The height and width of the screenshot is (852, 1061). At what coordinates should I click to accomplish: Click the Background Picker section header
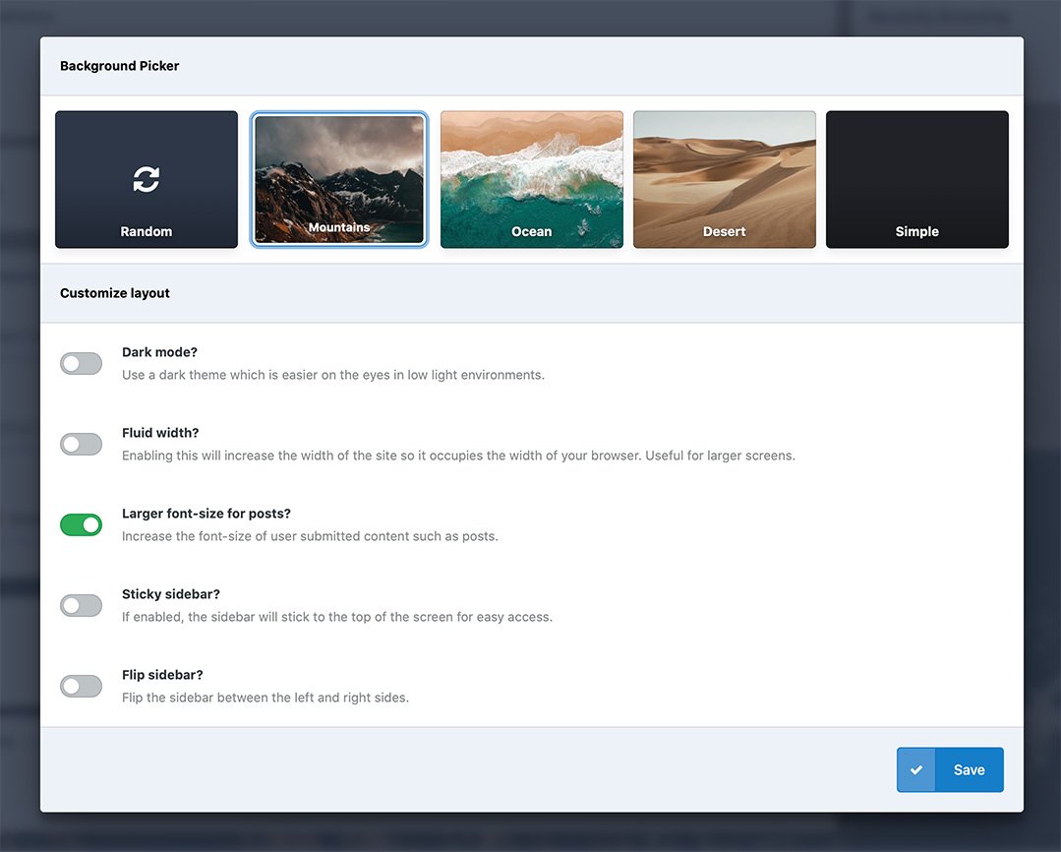[x=119, y=66]
